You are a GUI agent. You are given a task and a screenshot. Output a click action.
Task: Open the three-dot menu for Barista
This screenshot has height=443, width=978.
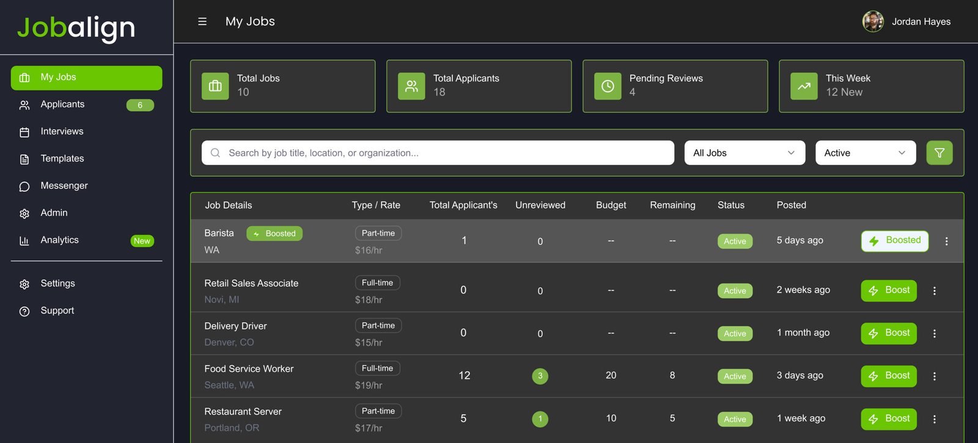[x=946, y=241]
